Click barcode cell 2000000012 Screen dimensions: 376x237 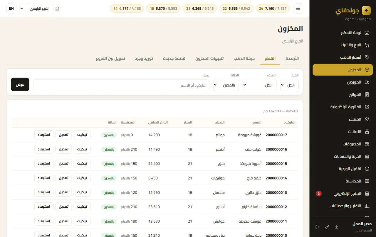tap(276, 207)
